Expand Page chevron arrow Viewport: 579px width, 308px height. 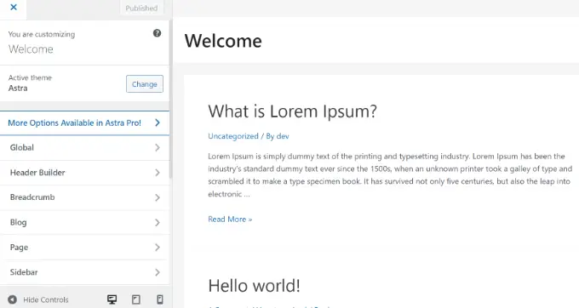click(x=158, y=247)
